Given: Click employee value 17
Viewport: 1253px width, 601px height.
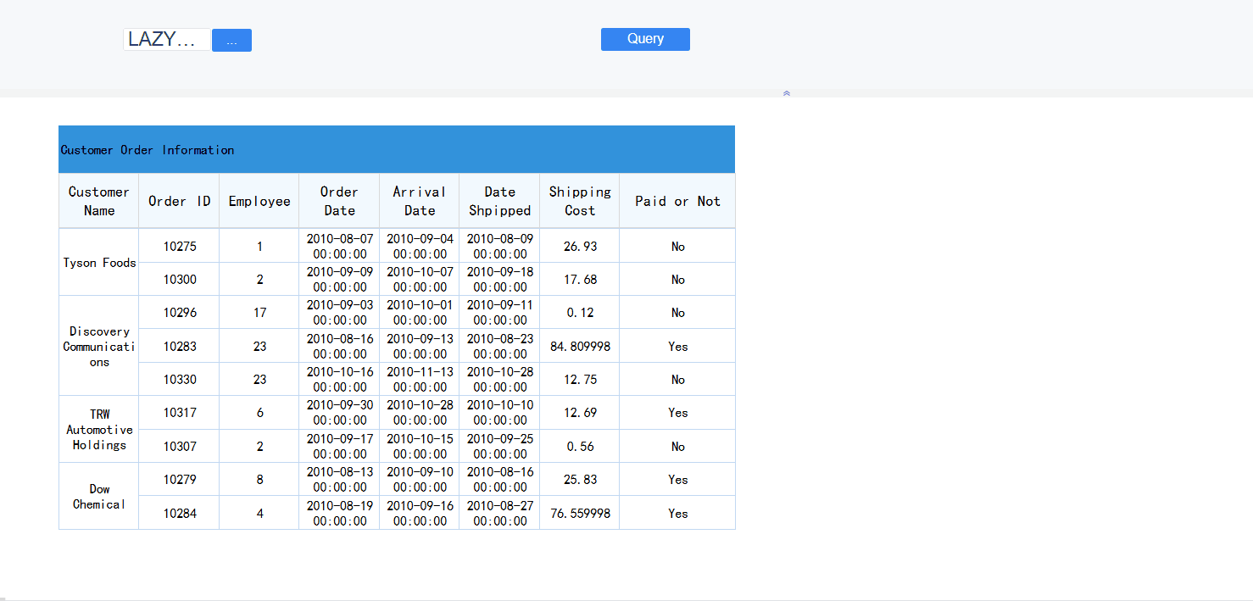Looking at the screenshot, I should (259, 312).
